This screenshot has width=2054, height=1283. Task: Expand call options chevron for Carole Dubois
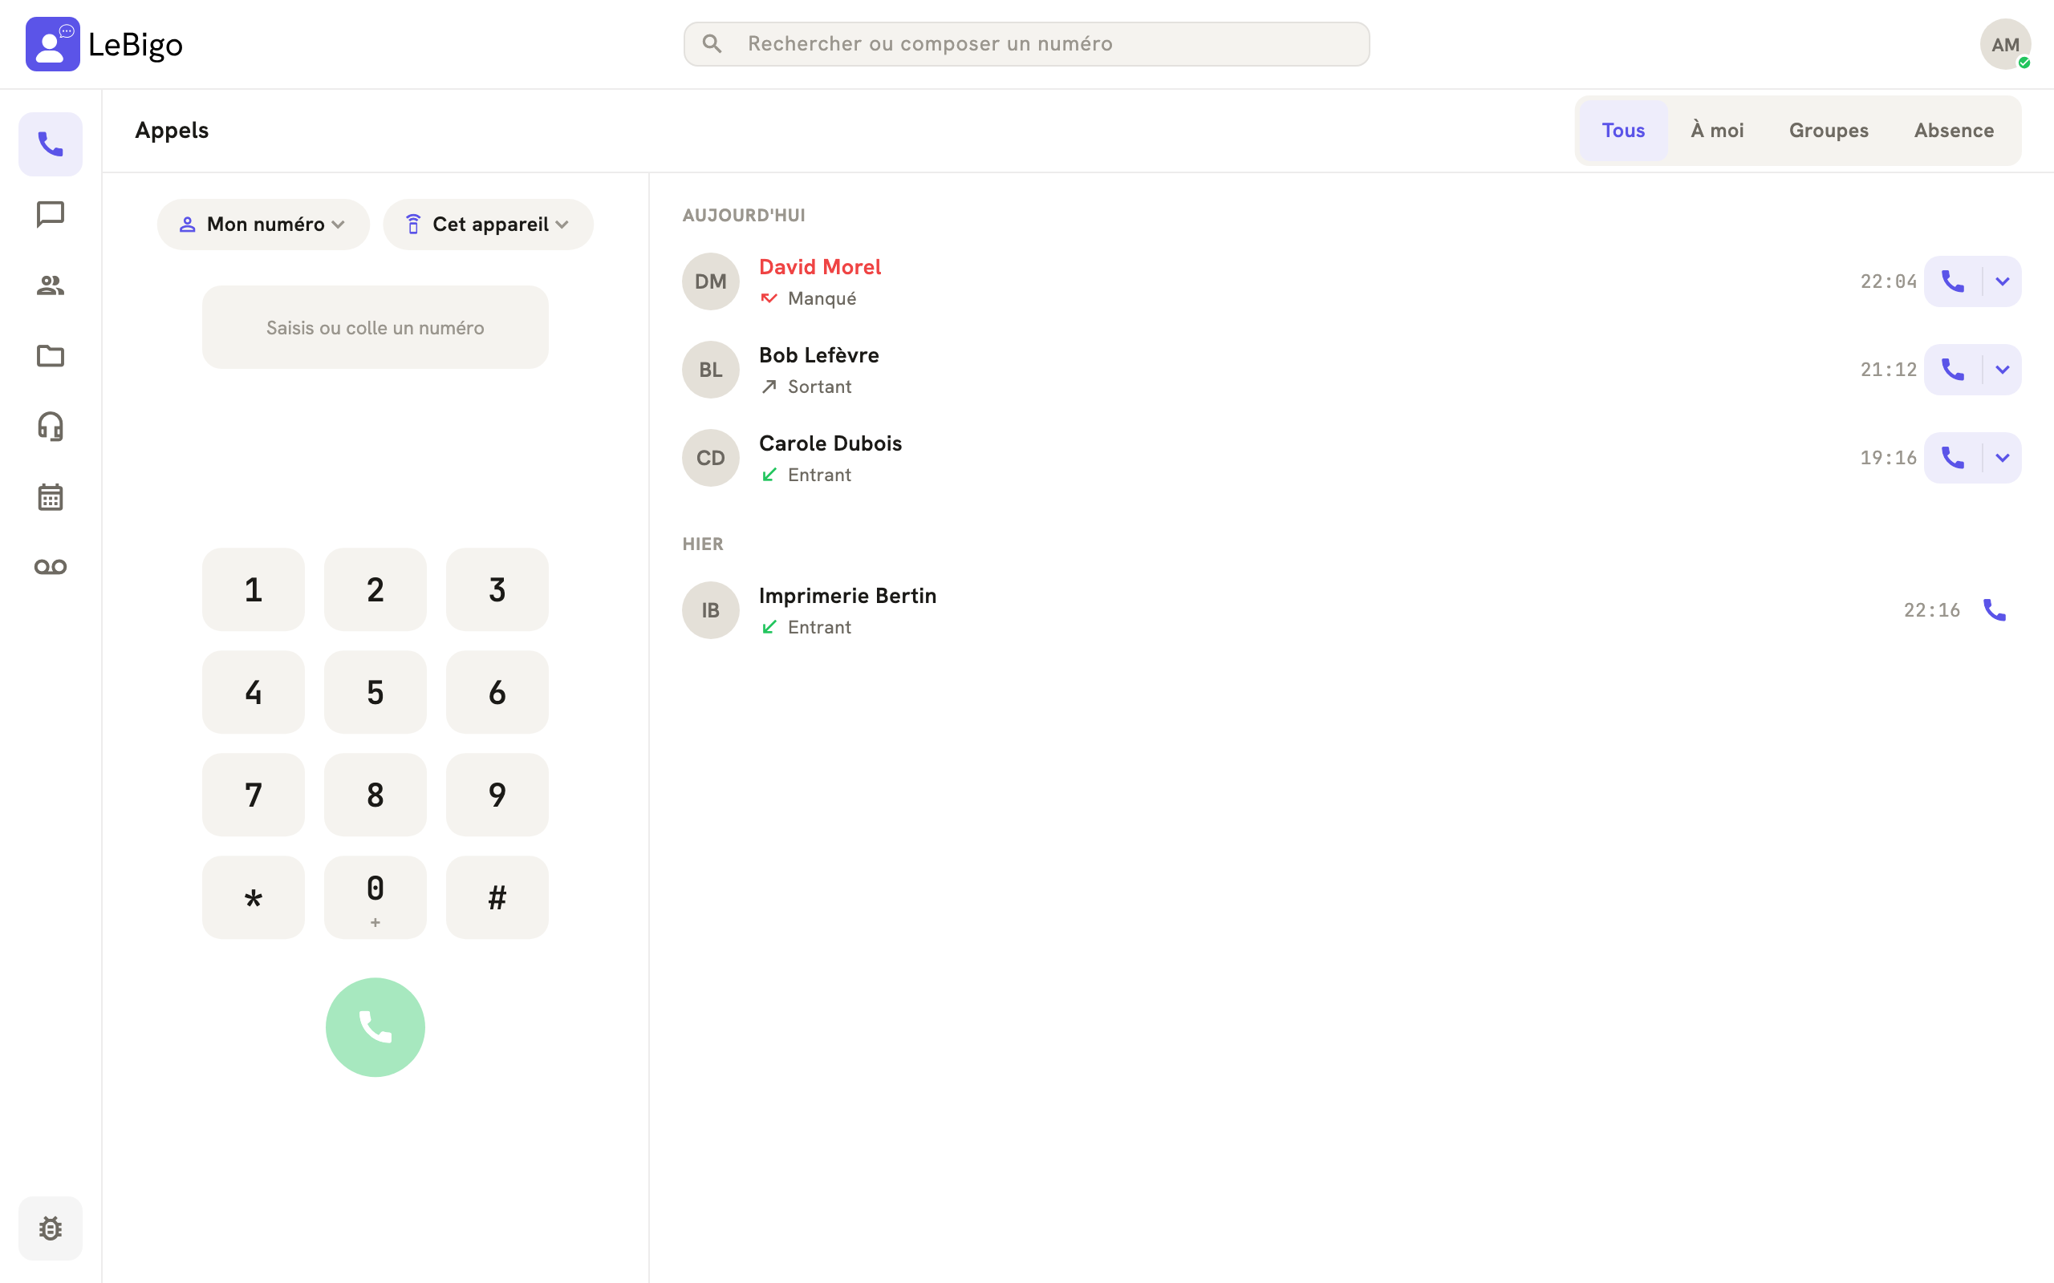point(2002,458)
